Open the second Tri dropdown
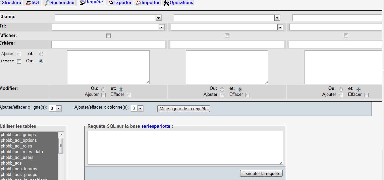This screenshot has width=384, height=180. [280, 27]
